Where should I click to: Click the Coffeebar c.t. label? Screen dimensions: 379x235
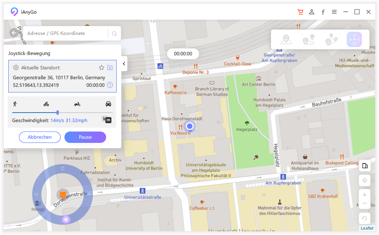pyautogui.click(x=202, y=208)
